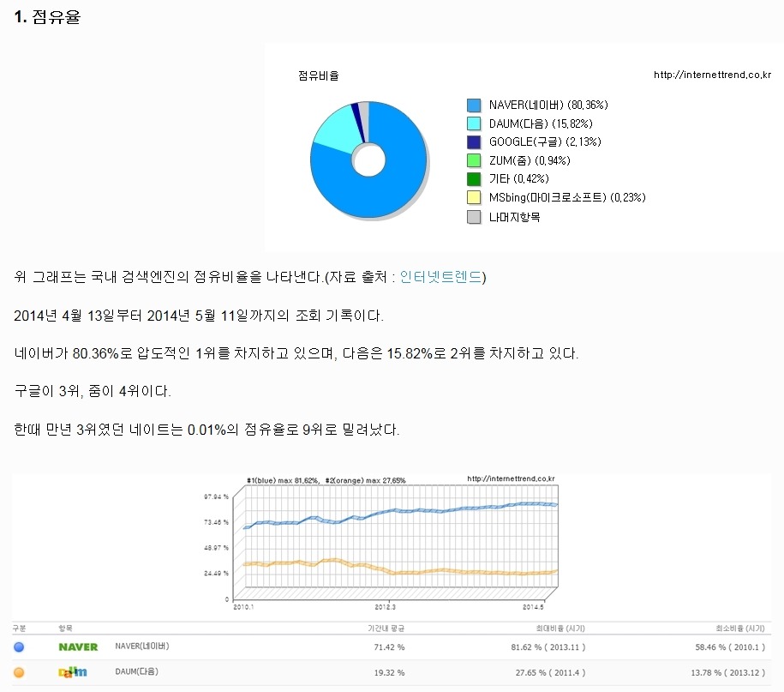Click DAUM average value '19.32 %'

click(x=389, y=673)
